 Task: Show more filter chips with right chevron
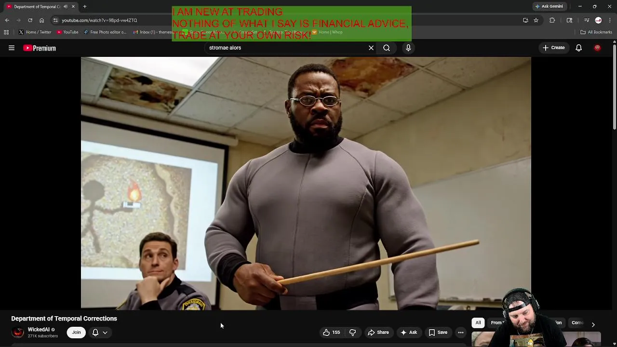pyautogui.click(x=593, y=325)
